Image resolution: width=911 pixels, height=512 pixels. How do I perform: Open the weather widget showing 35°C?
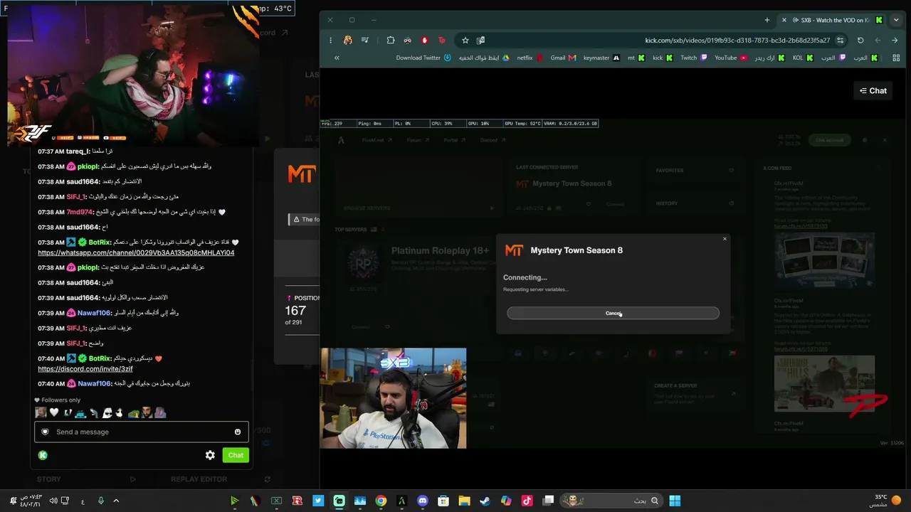coord(887,501)
